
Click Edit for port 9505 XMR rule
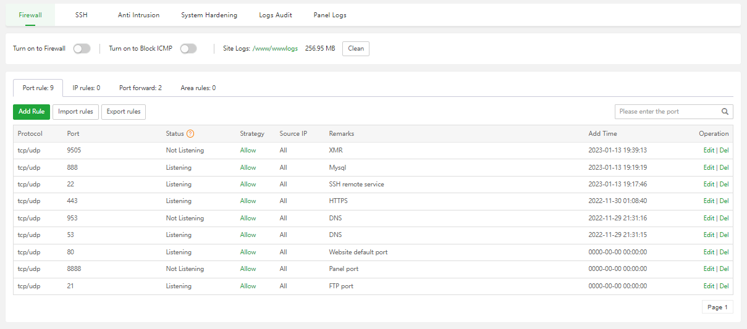click(708, 151)
